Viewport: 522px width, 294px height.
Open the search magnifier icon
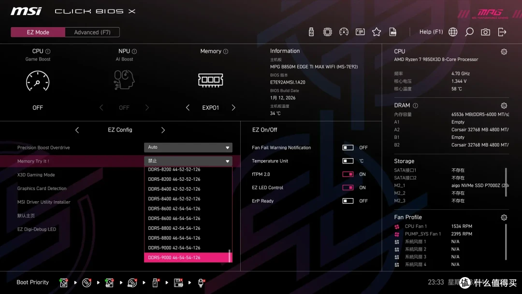click(469, 32)
